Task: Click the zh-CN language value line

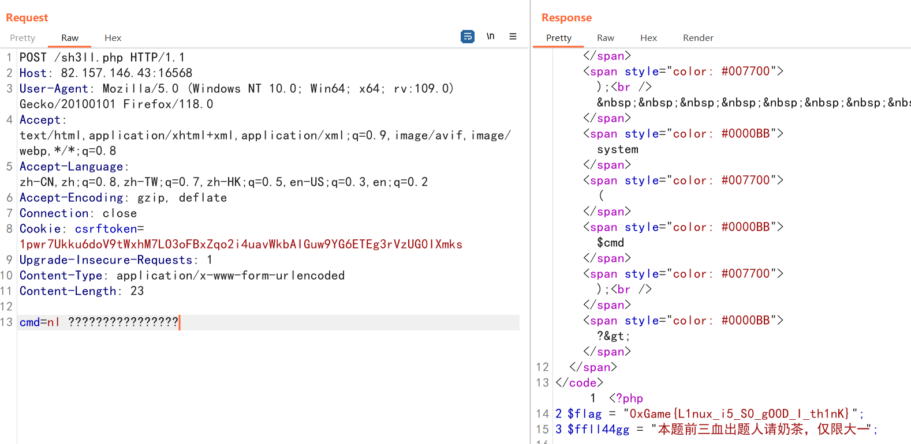Action: point(224,182)
